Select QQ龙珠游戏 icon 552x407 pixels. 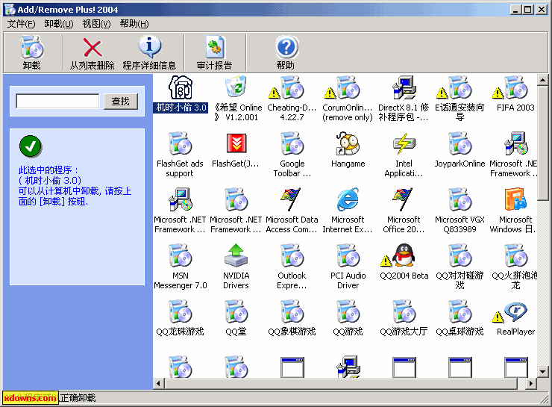(181, 311)
